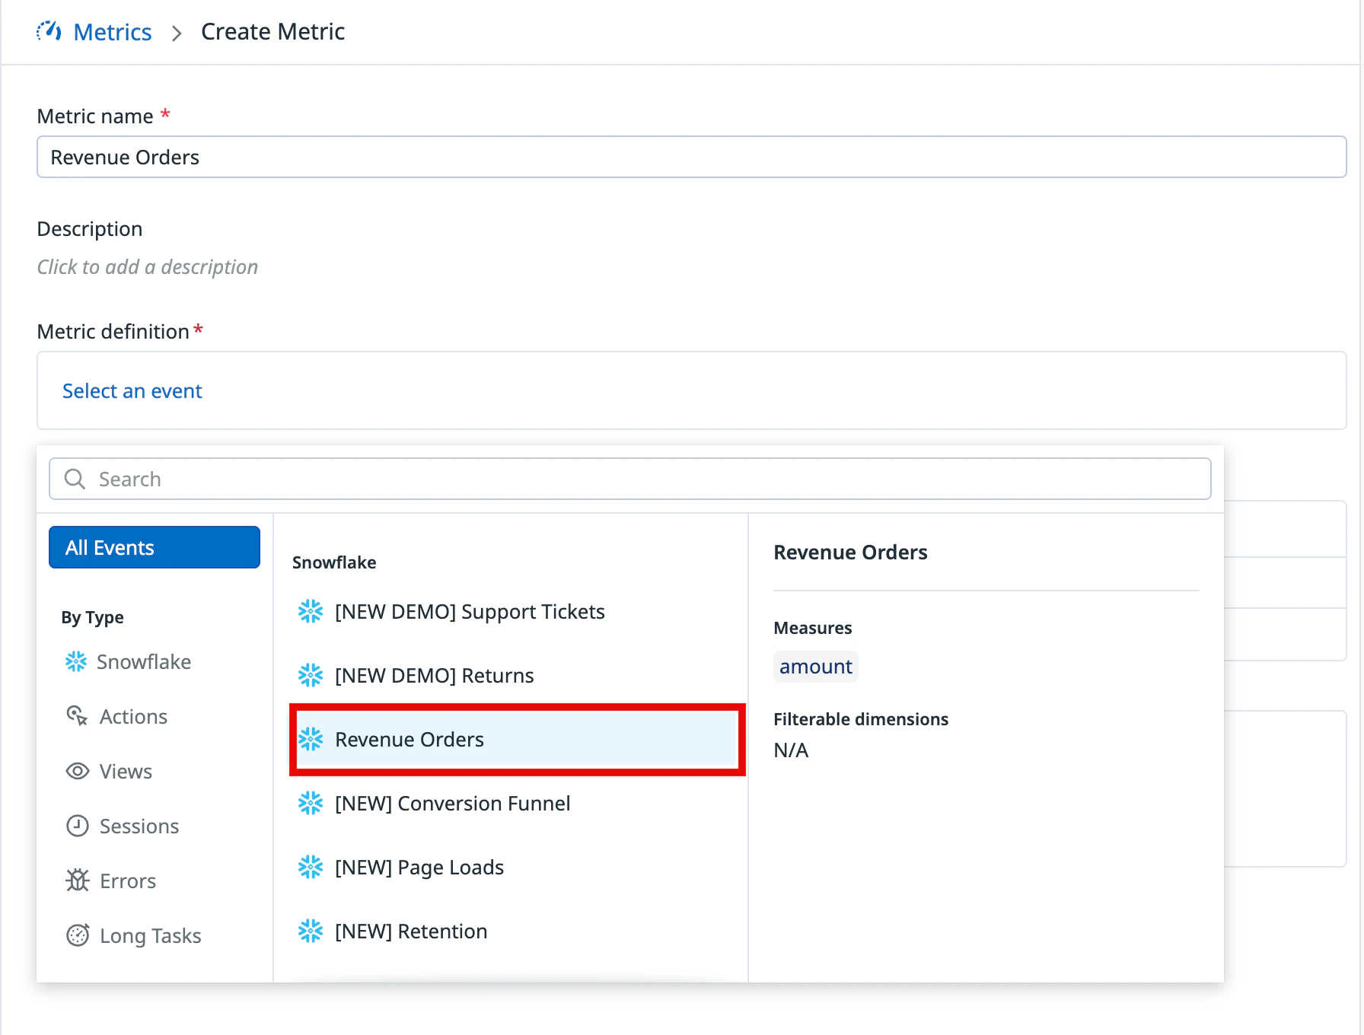Click the Long Tasks timer icon
The width and height of the screenshot is (1364, 1035).
(x=77, y=935)
